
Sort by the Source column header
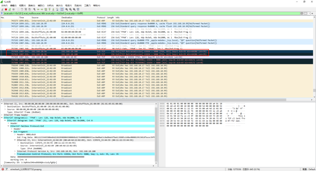click(46, 17)
